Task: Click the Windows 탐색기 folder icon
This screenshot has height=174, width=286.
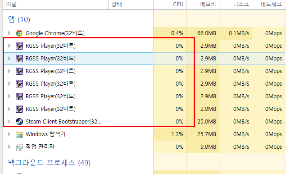Action: (19, 134)
